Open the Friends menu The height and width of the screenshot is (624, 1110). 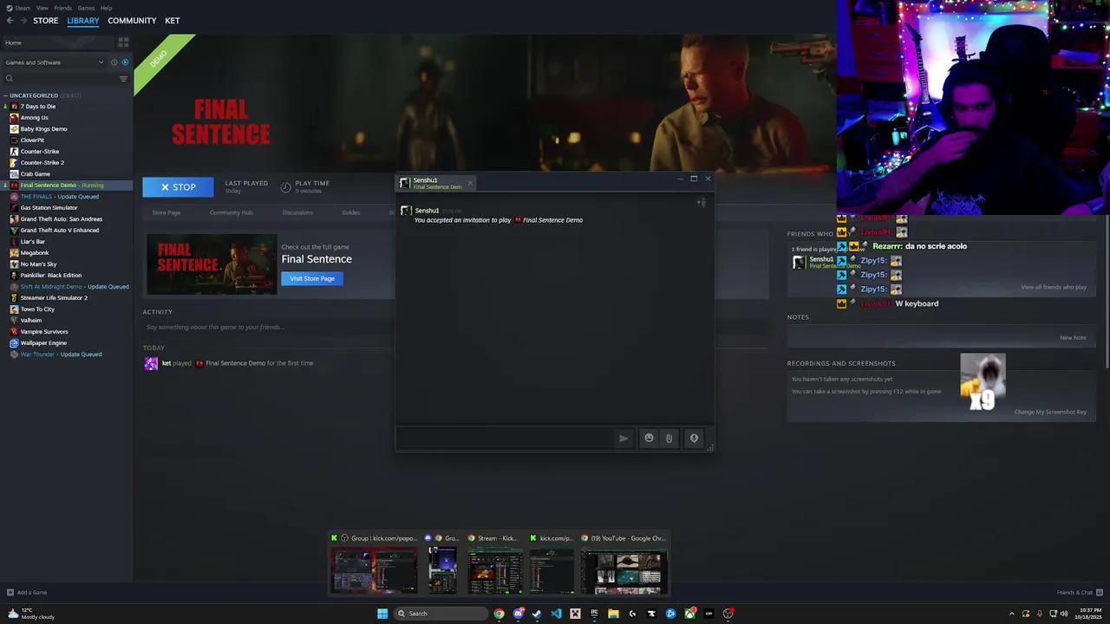pos(63,8)
